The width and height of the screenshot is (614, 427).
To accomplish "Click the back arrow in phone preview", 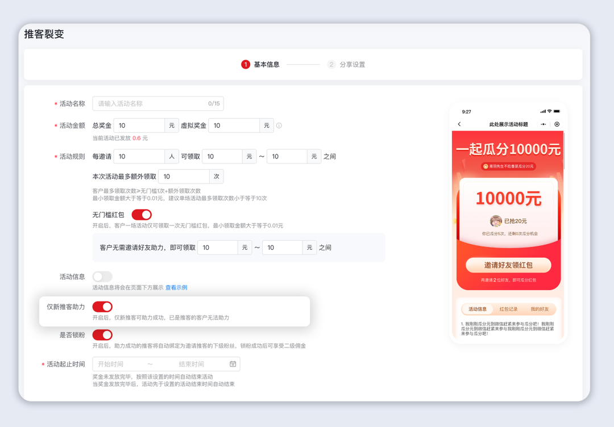I will pos(459,124).
